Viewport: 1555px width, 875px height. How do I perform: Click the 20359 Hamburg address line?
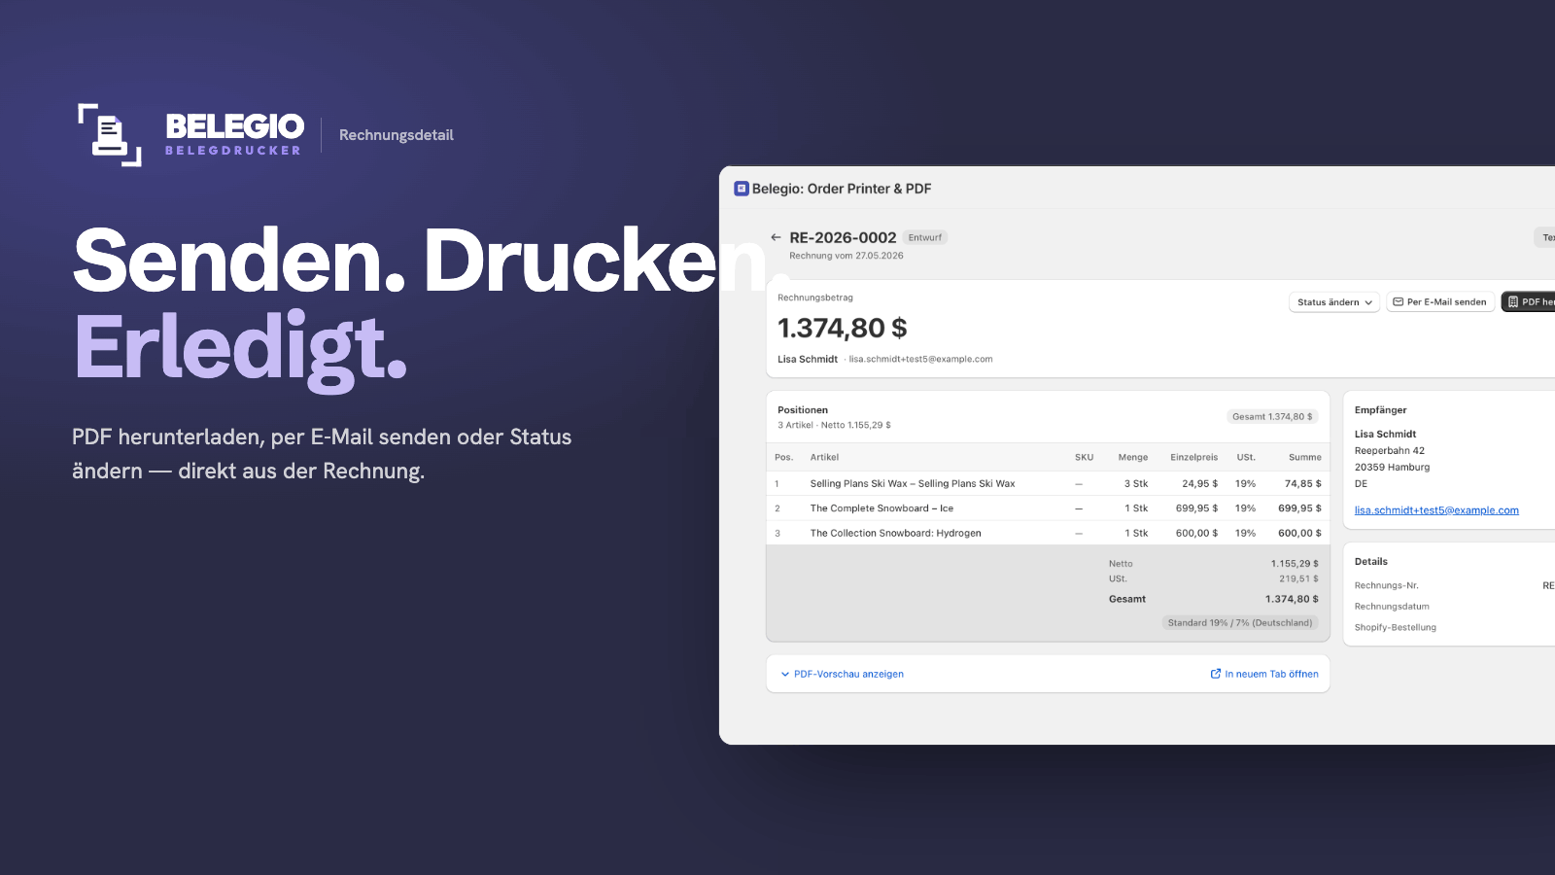tap(1392, 468)
